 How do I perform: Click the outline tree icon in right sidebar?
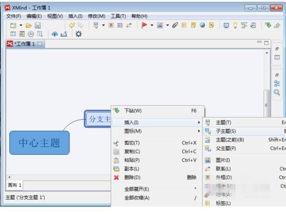(277, 83)
